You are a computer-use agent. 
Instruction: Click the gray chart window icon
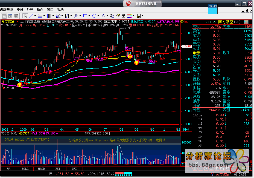tap(16, 16)
